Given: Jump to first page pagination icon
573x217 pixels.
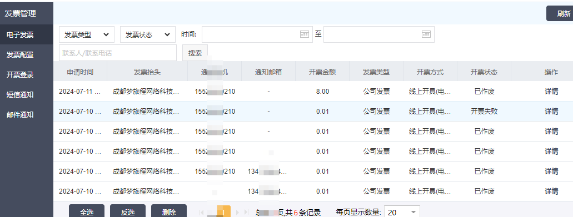Looking at the screenshot, I should 201,212.
